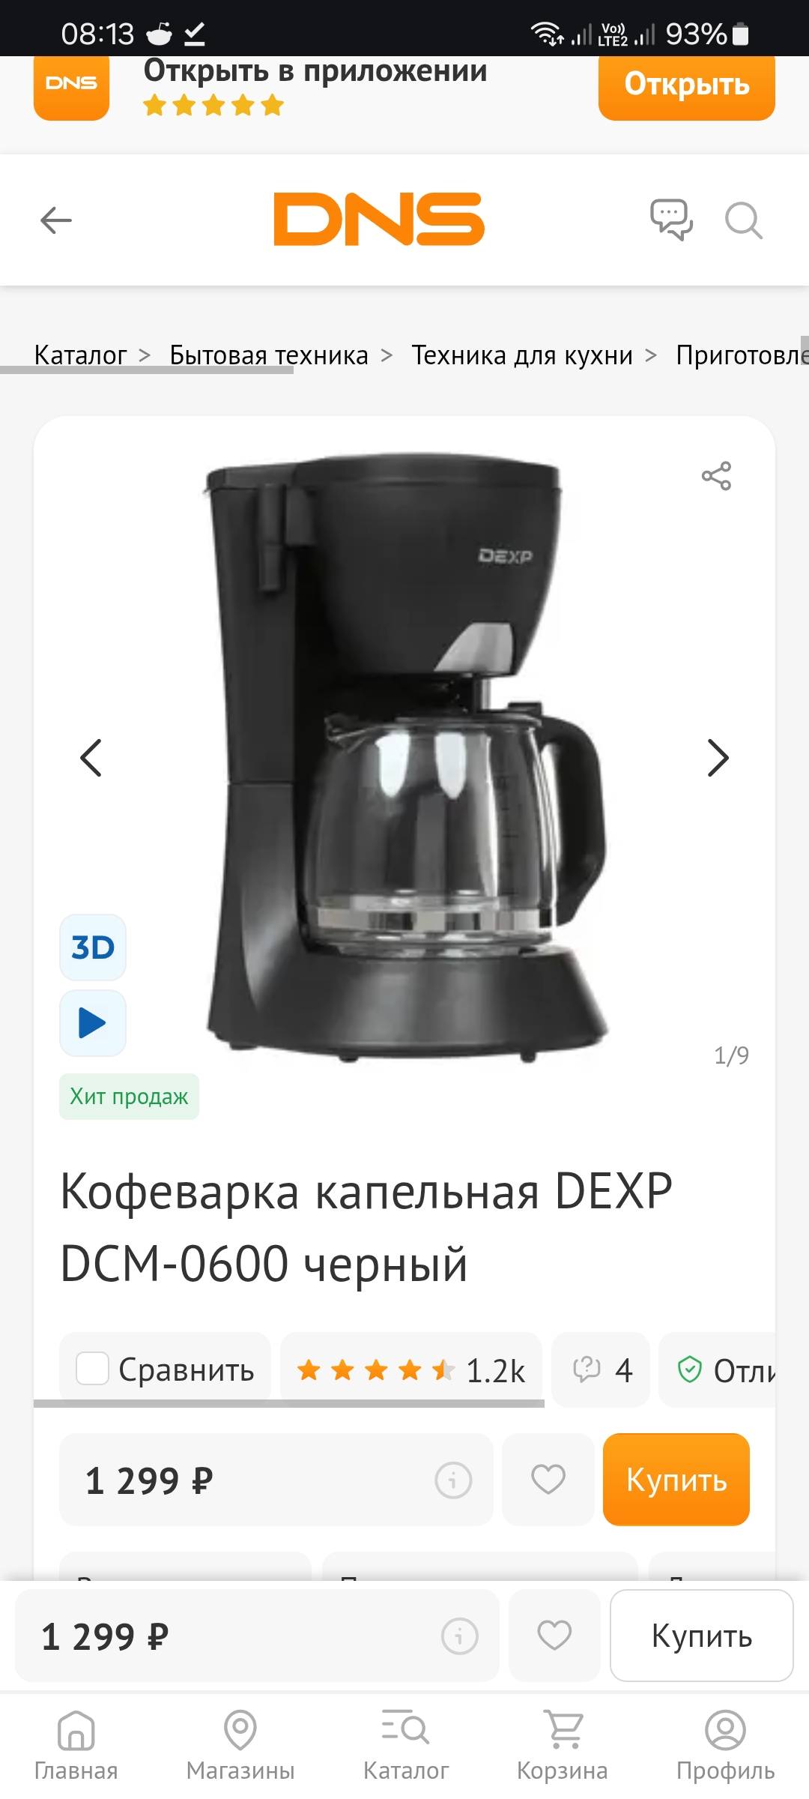Open the 1.2k star rating reviews
The height and width of the screenshot is (1799, 809).
(411, 1370)
